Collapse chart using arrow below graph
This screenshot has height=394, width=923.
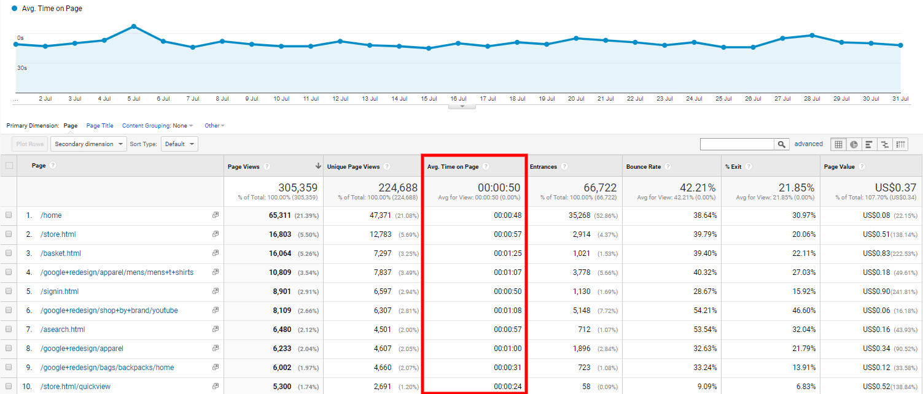tap(462, 106)
